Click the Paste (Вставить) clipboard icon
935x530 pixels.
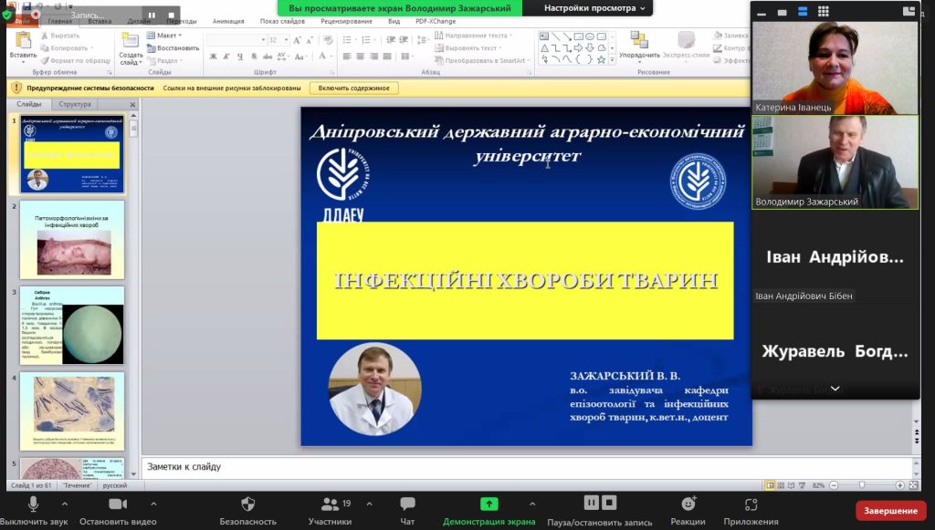[23, 40]
